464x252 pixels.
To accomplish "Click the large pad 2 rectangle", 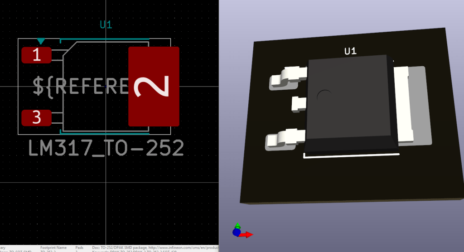I will [x=154, y=86].
